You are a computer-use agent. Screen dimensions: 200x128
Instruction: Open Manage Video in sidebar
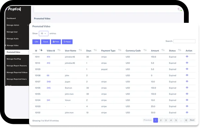click(13, 45)
